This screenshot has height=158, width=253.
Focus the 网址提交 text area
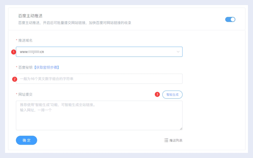(99, 116)
